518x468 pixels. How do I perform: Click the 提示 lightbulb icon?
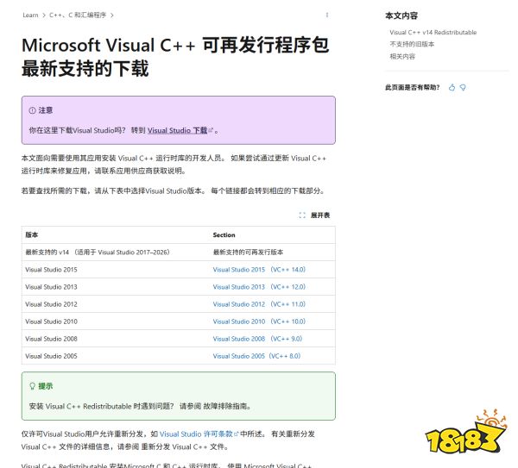[32, 386]
